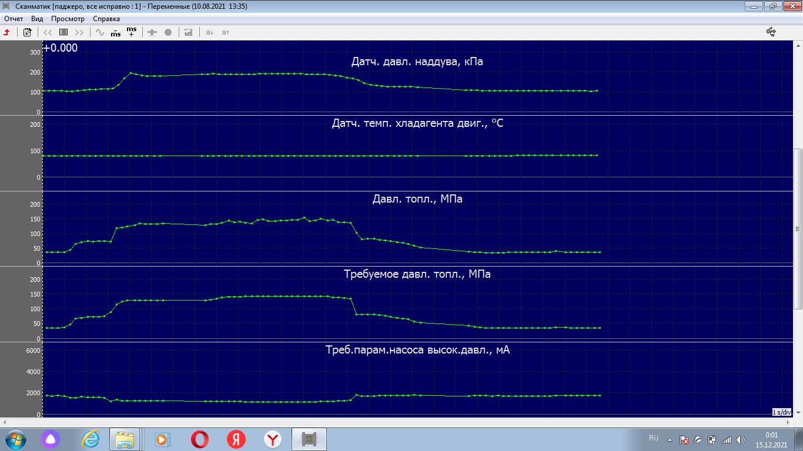Click the vertical scrollbar thumb at right

click(798, 229)
